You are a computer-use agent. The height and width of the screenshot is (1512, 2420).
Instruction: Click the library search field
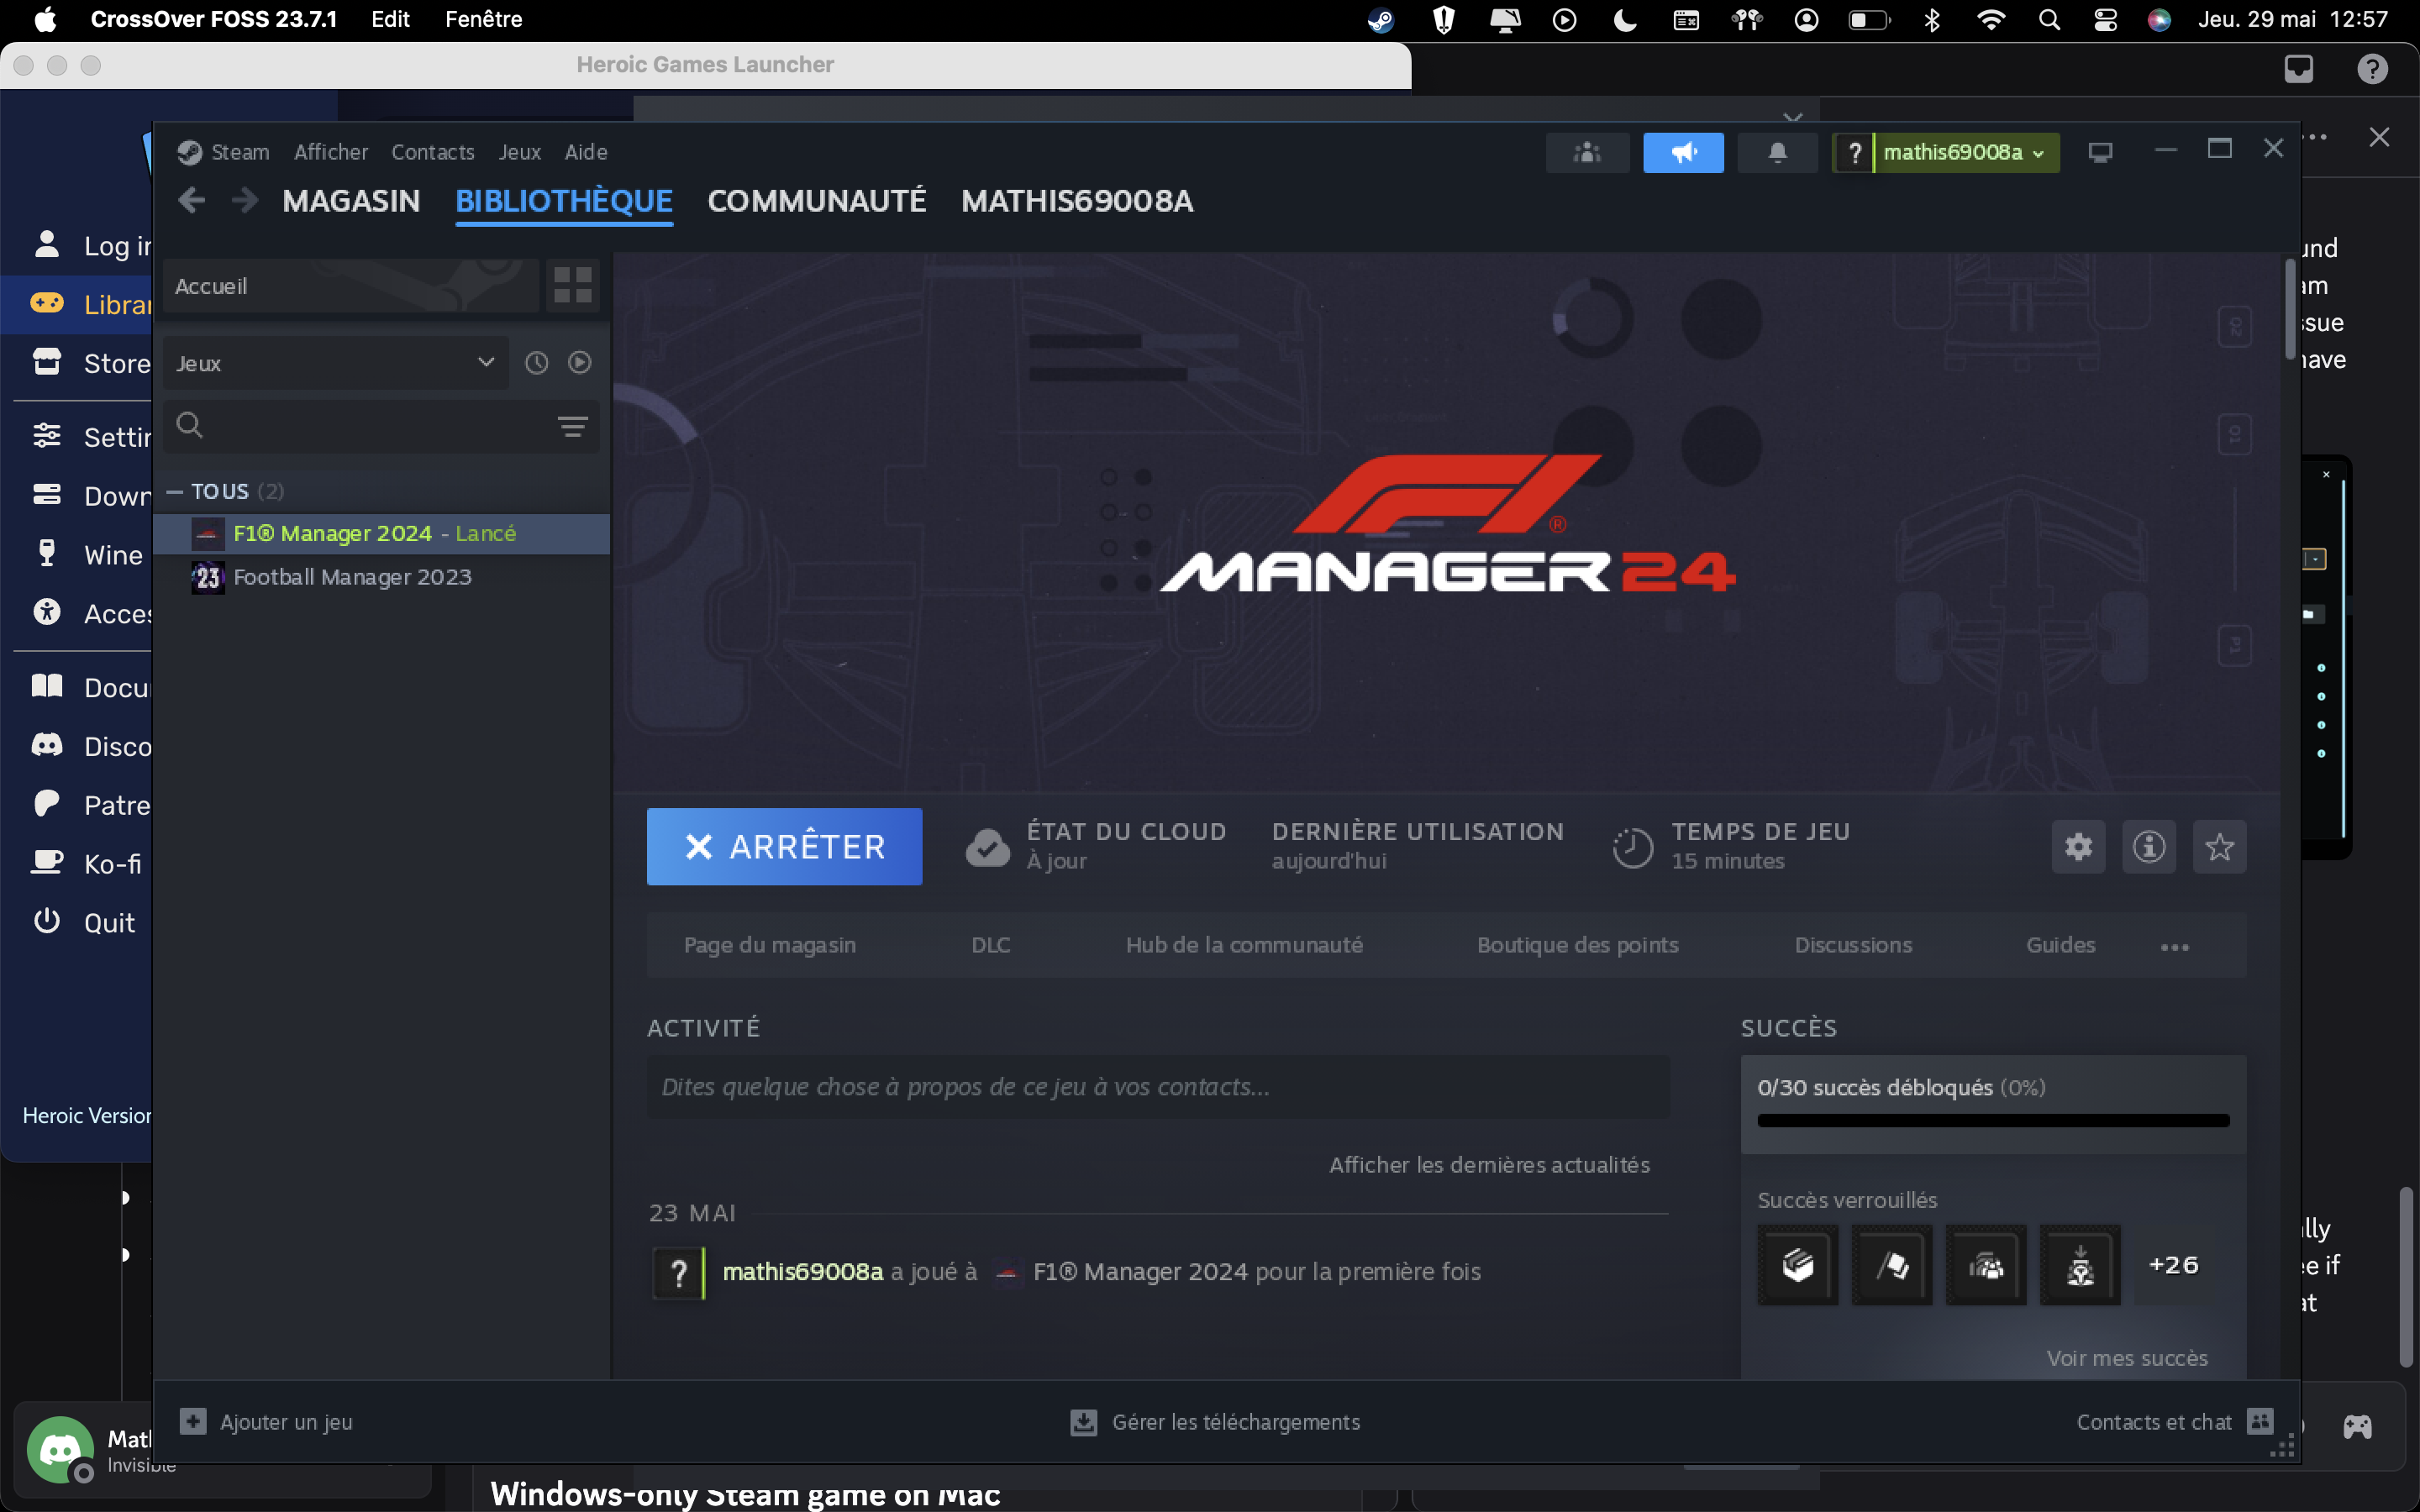[x=380, y=427]
